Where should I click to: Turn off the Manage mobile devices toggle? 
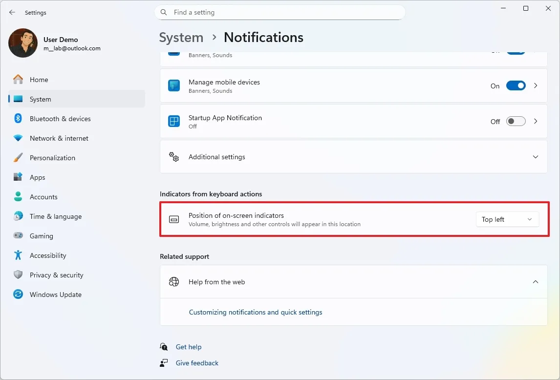tap(516, 85)
